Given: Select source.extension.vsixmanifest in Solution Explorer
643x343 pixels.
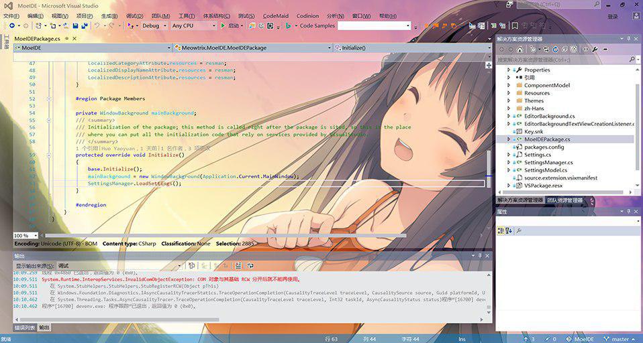Looking at the screenshot, I should point(560,178).
